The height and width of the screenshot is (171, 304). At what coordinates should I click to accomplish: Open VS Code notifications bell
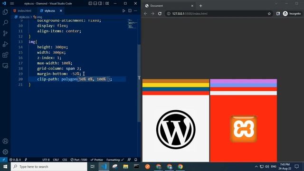coord(136,160)
